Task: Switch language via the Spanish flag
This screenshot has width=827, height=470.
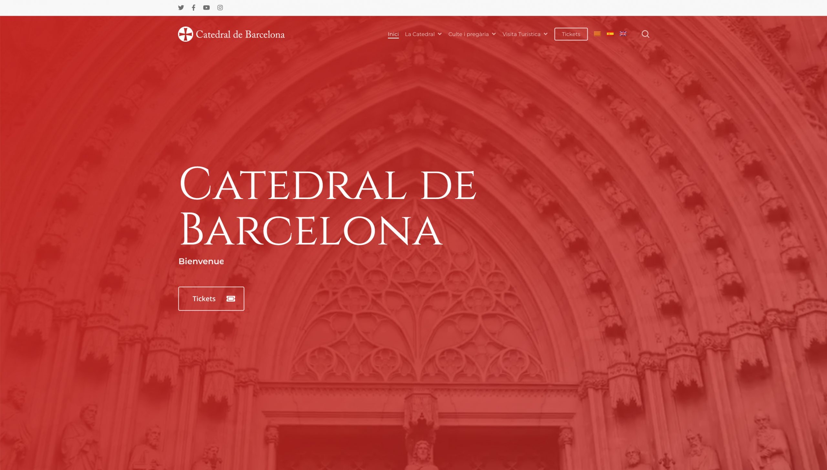Action: (610, 34)
